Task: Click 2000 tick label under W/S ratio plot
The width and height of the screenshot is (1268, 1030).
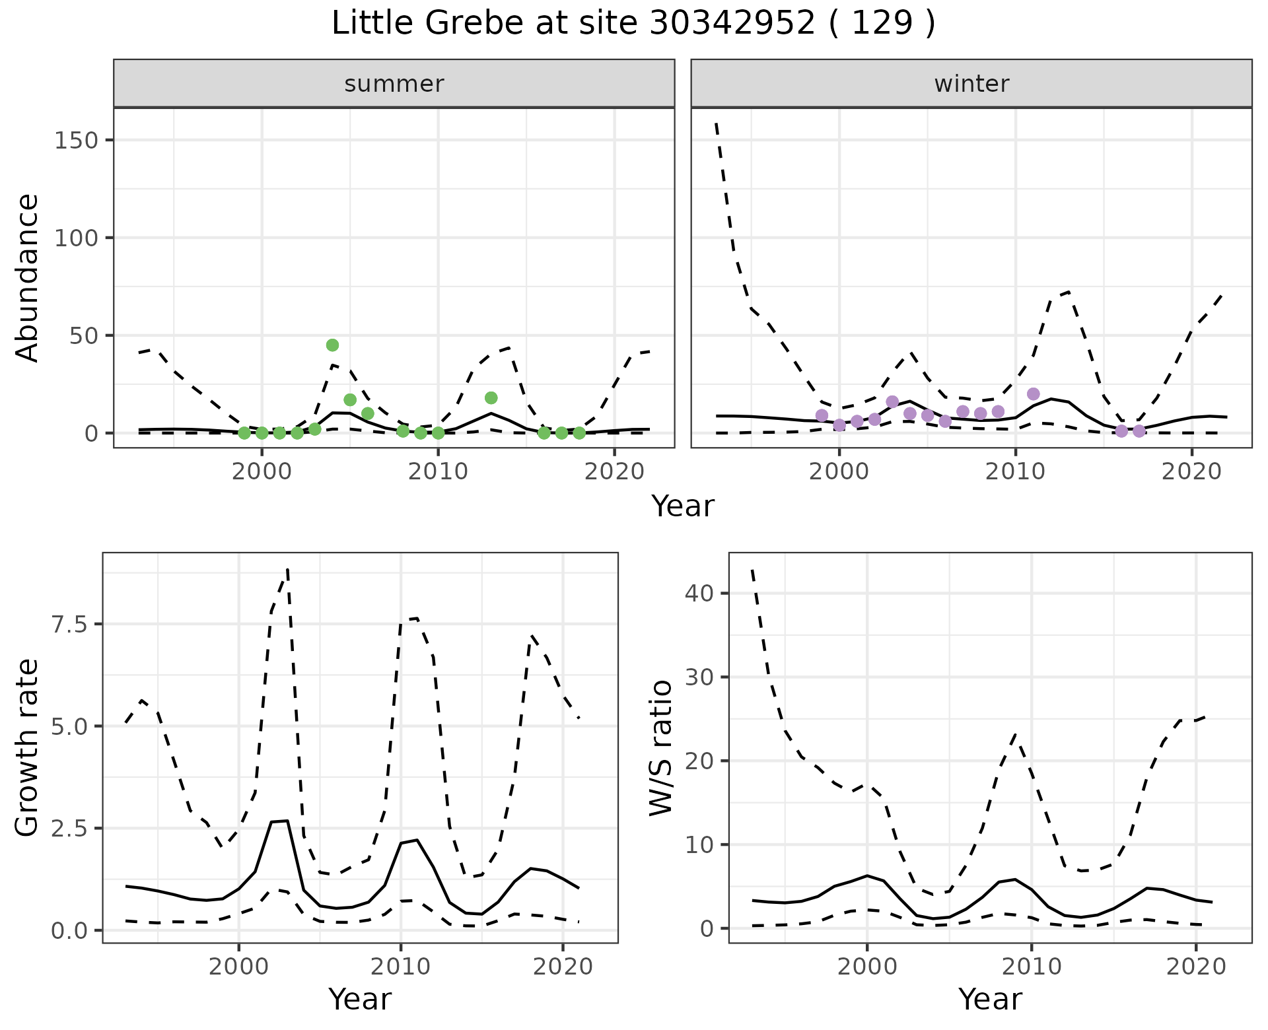Action: (x=866, y=967)
